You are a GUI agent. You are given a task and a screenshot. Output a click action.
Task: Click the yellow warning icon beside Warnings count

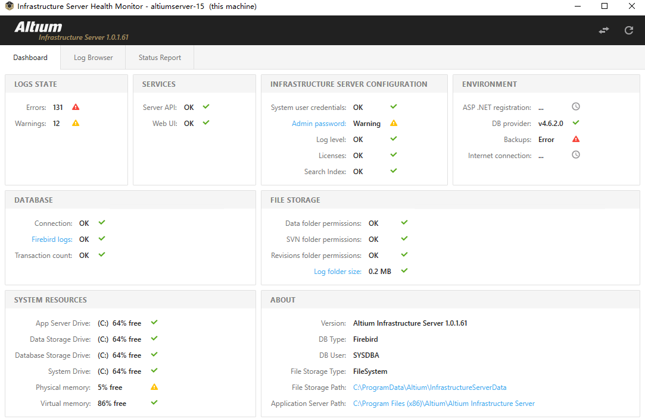tap(76, 124)
